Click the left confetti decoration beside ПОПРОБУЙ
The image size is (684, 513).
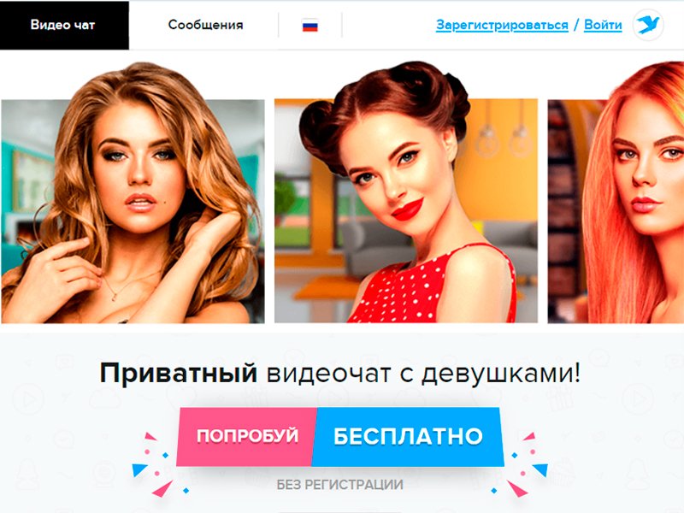[x=156, y=464]
